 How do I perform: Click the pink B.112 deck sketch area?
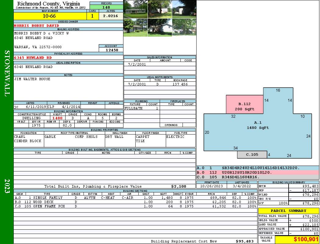pyautogui.click(x=244, y=104)
